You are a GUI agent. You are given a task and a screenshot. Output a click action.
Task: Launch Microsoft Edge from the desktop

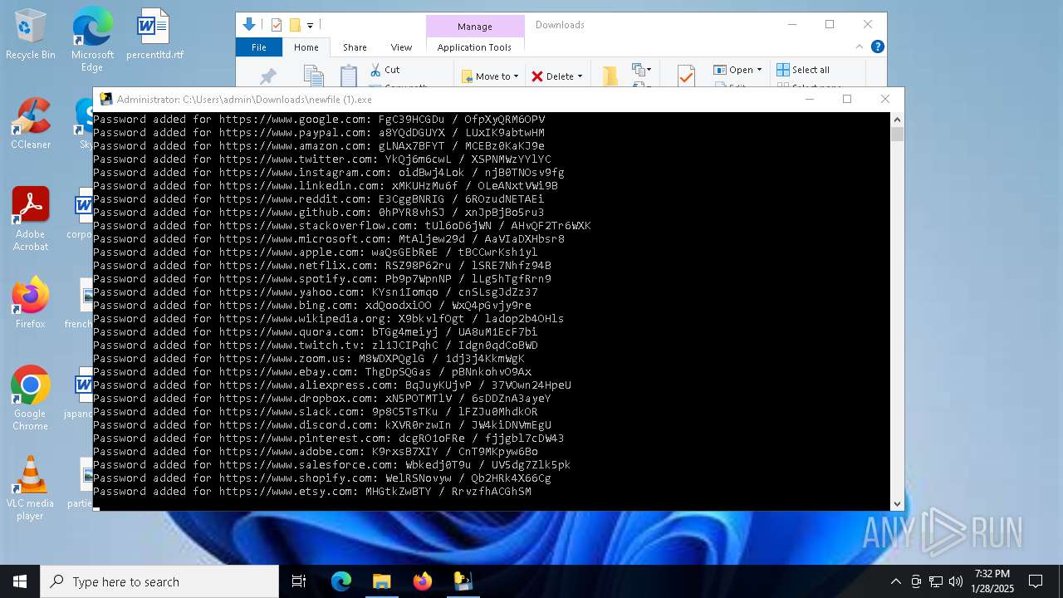pyautogui.click(x=92, y=40)
